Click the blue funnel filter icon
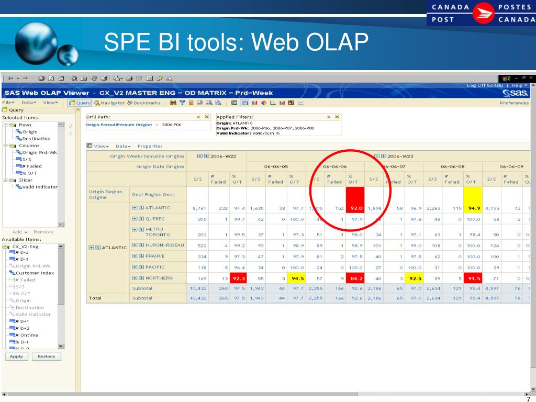 pos(182,103)
